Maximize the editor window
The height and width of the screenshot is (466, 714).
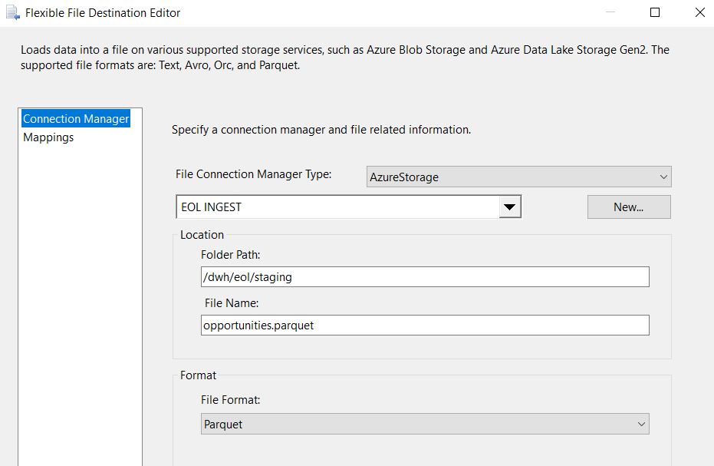655,12
